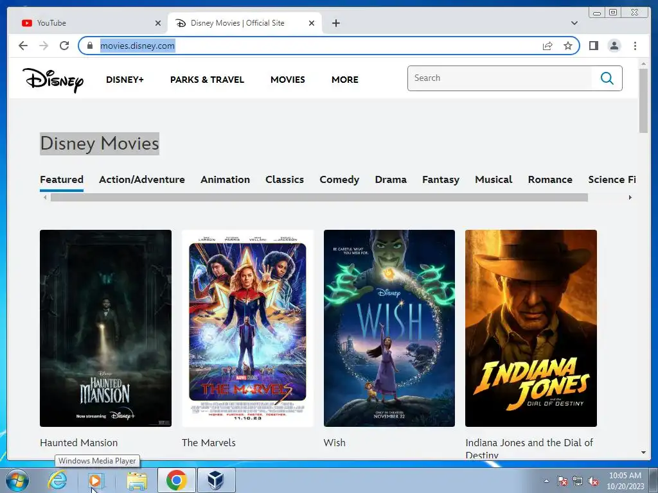Click the Disney Movies heading
This screenshot has height=493, width=658.
100,143
